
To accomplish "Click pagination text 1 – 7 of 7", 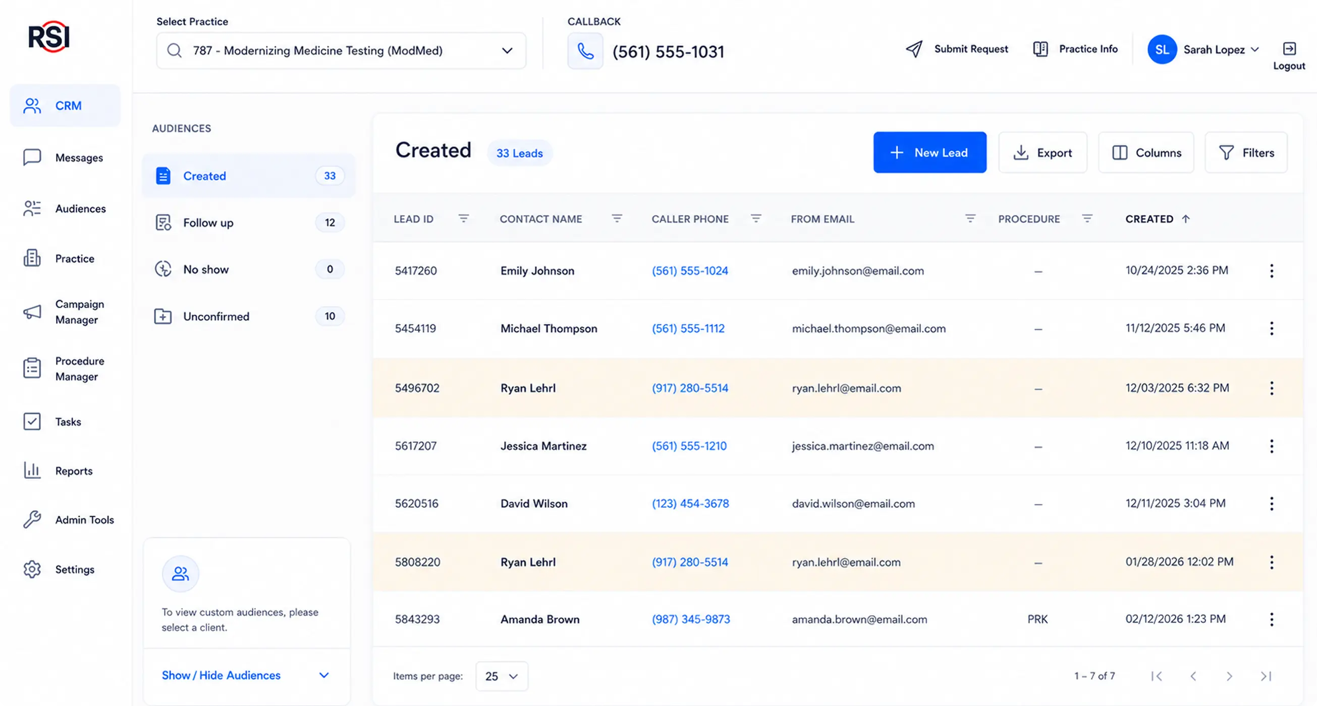I will click(1094, 676).
